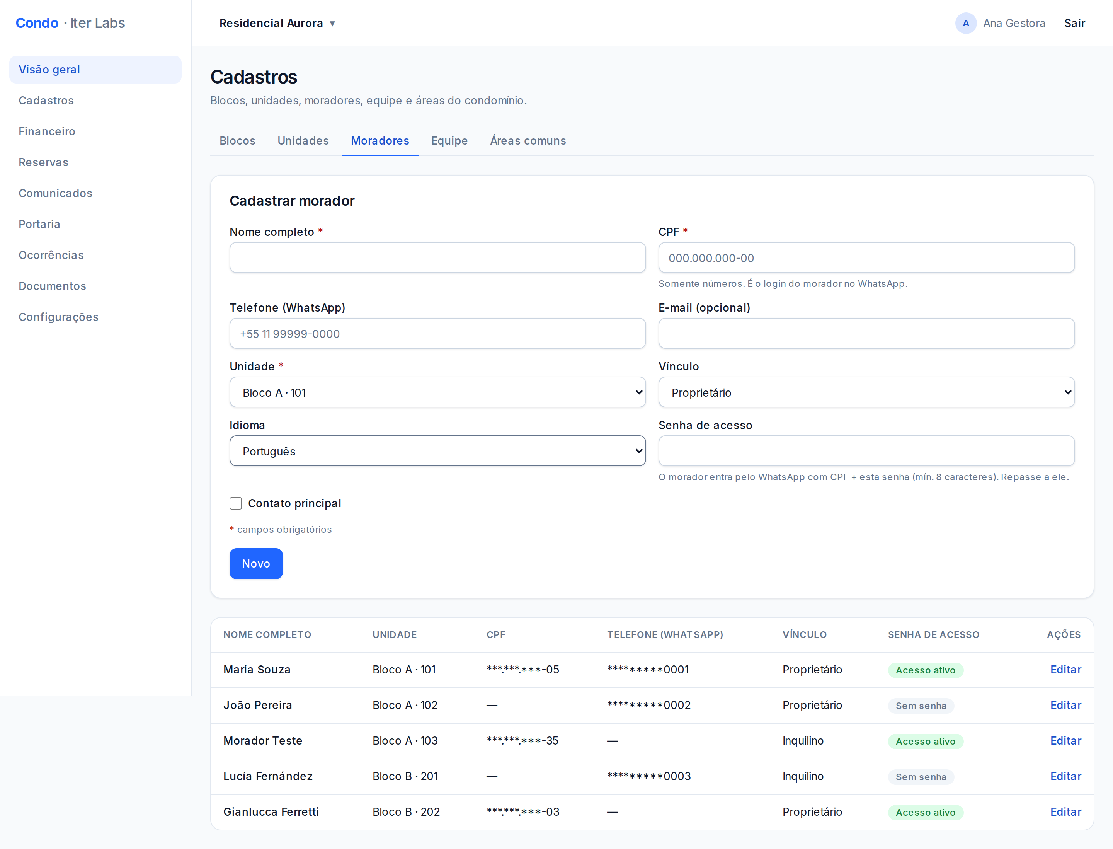Screen dimensions: 1113x849
Task: Expand the Residencial Aurora condominium switcher
Action: point(277,23)
